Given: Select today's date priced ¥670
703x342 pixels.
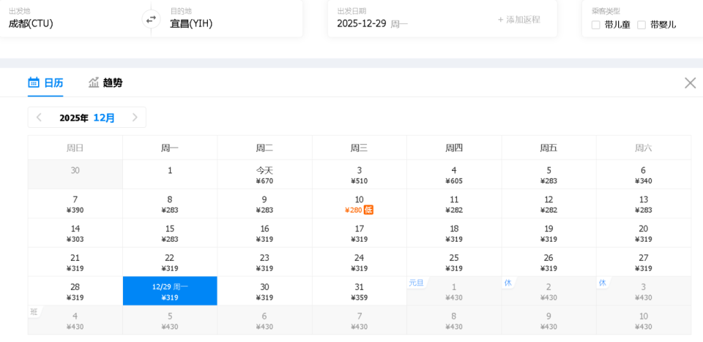Looking at the screenshot, I should [x=264, y=175].
